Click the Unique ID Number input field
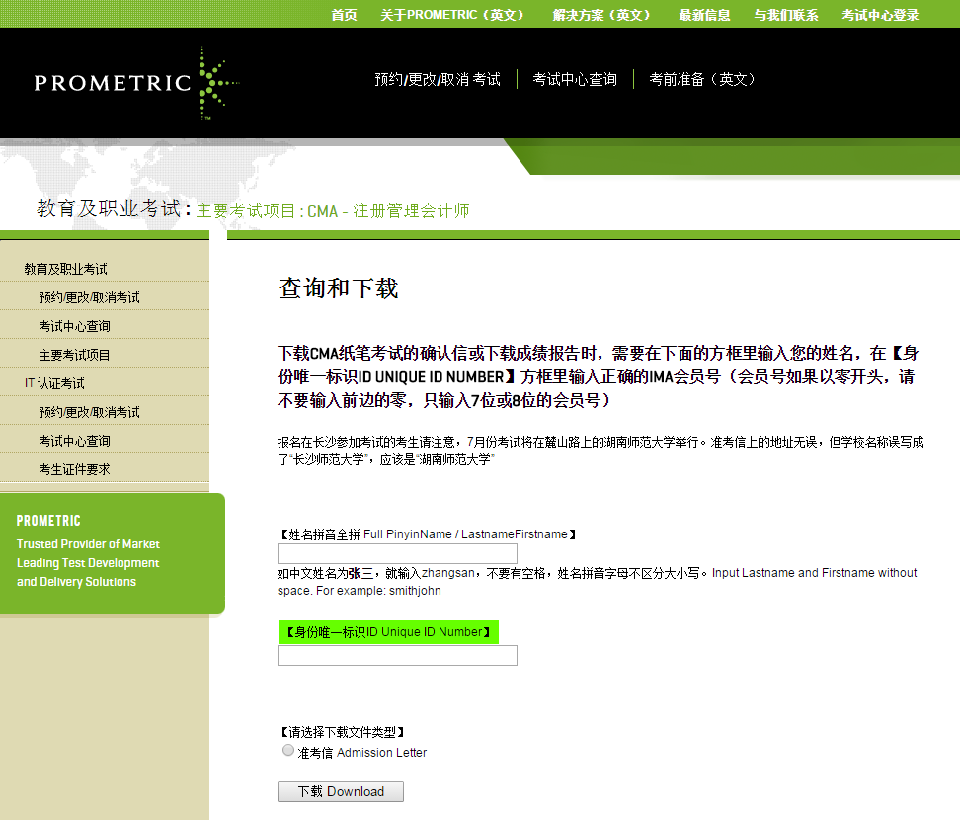 coord(396,655)
